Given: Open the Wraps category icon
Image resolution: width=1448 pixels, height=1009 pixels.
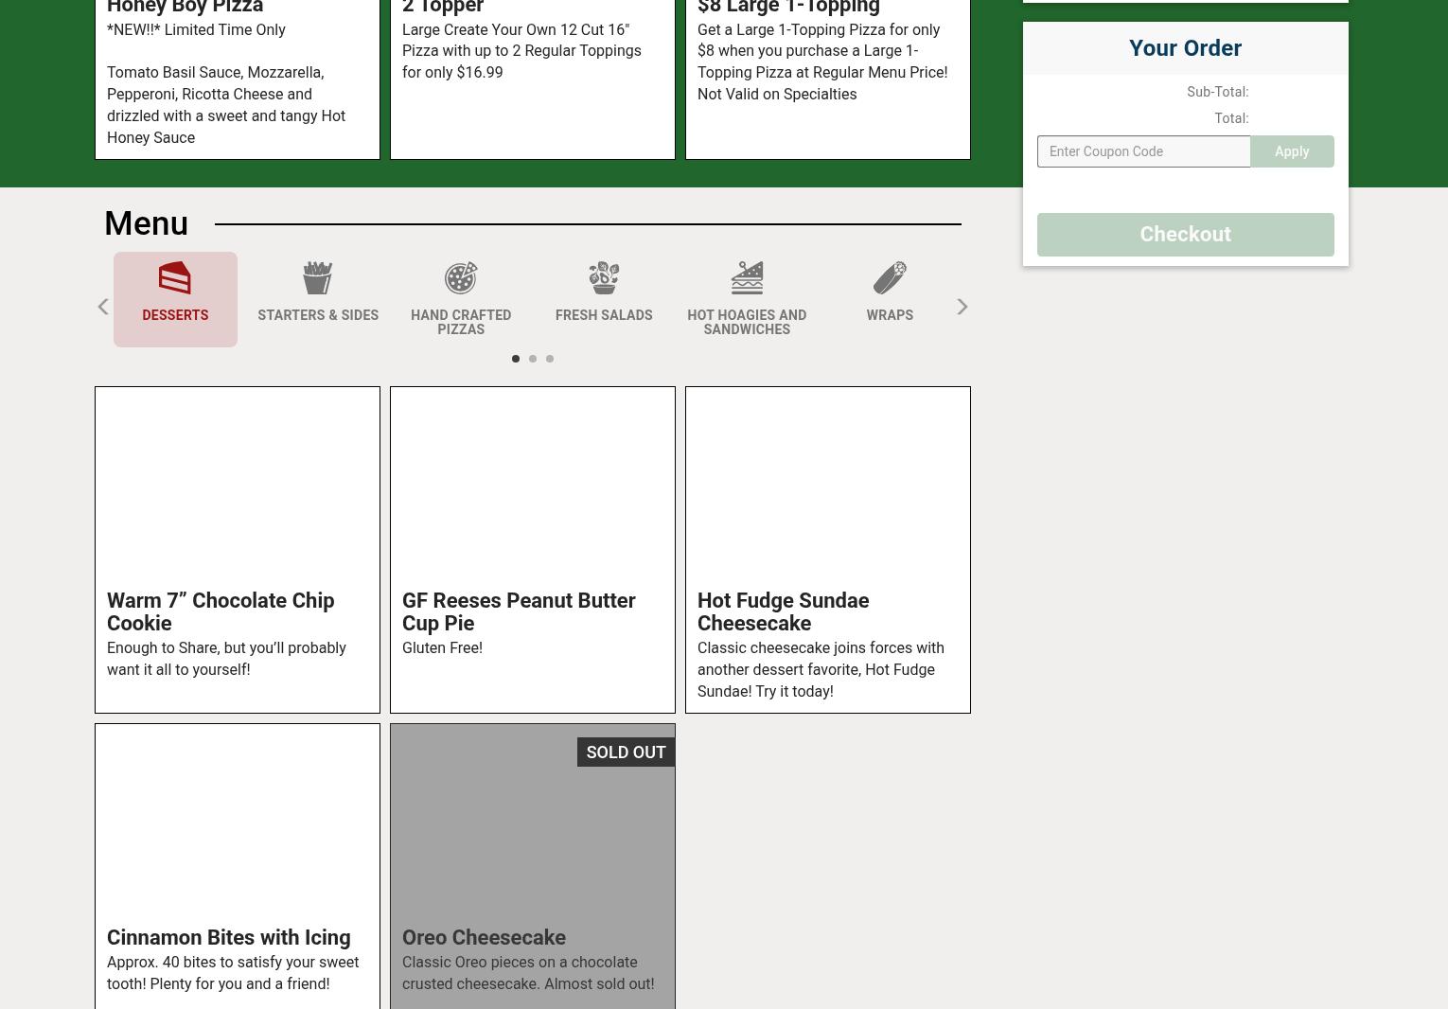Looking at the screenshot, I should (x=889, y=278).
